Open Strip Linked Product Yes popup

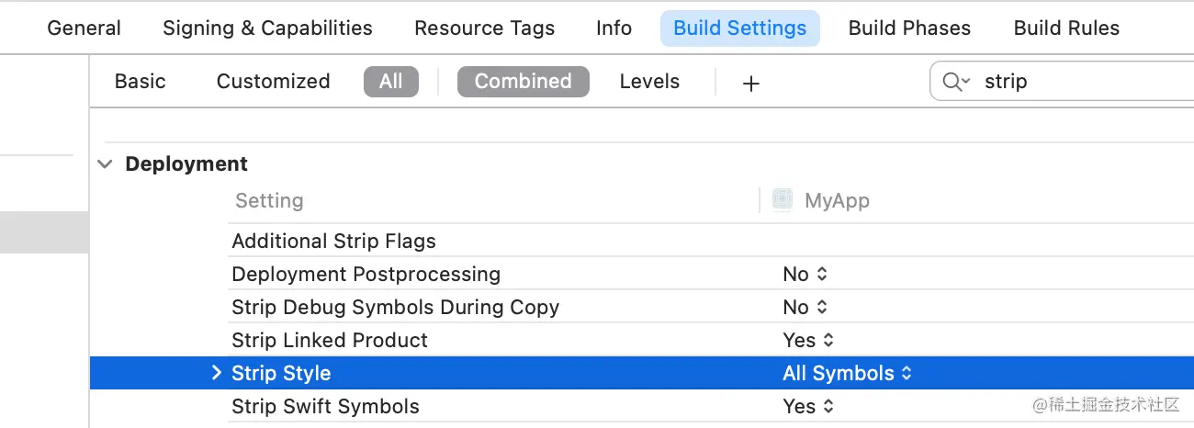pos(808,340)
